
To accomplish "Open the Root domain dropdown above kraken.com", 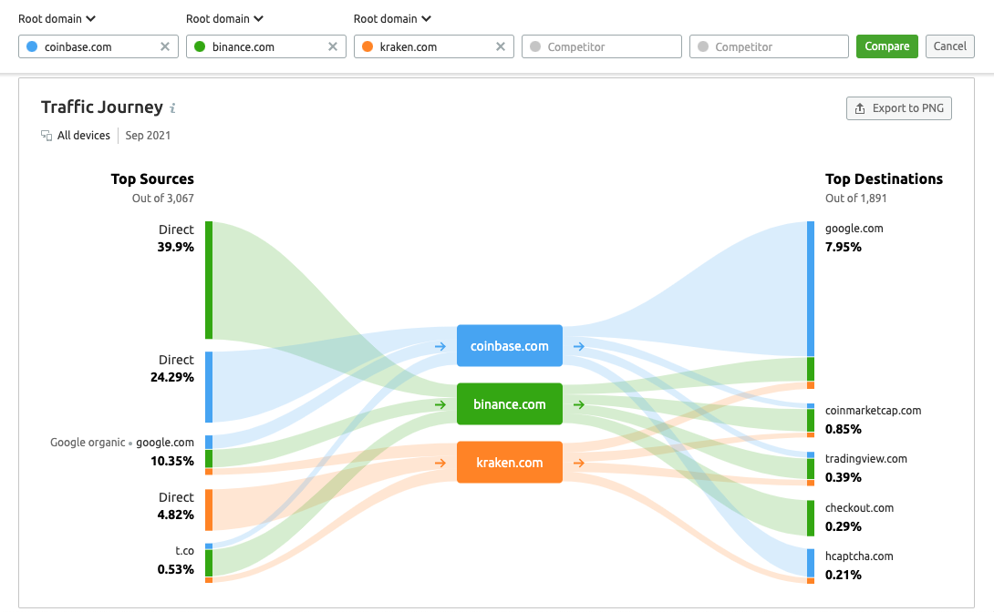I will pos(392,18).
